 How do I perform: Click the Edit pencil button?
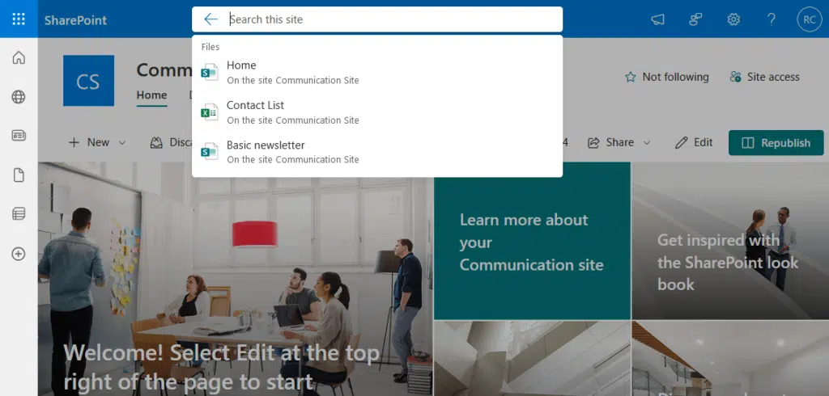click(694, 142)
